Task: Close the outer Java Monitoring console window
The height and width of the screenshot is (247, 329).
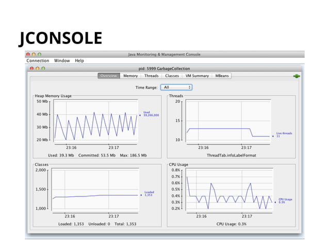Action: (29, 54)
